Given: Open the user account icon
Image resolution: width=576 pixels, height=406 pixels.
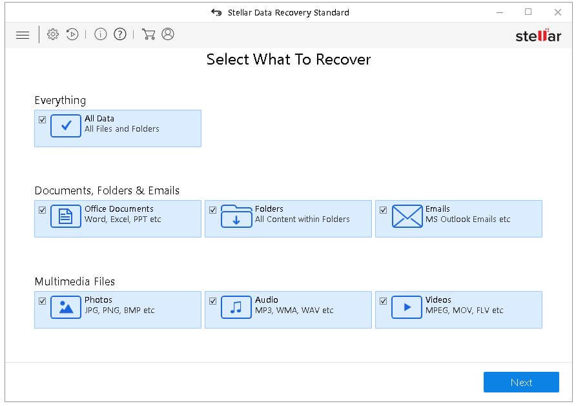Looking at the screenshot, I should [168, 34].
